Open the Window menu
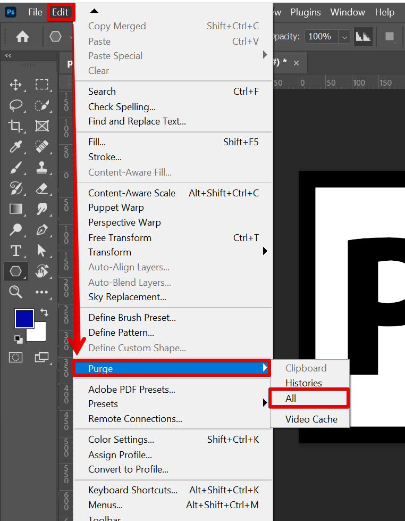Image resolution: width=405 pixels, height=521 pixels. [x=348, y=12]
